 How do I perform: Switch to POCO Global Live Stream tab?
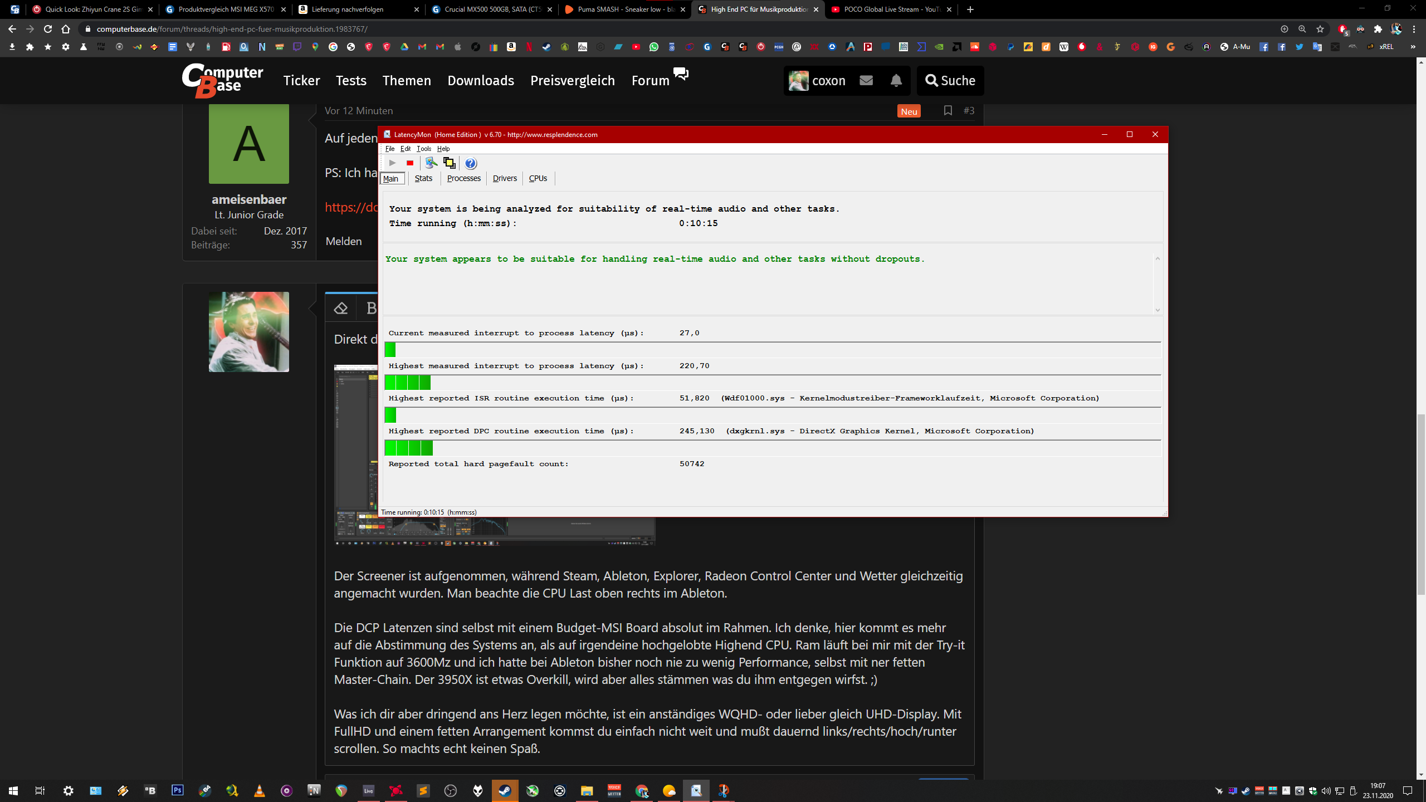click(892, 9)
